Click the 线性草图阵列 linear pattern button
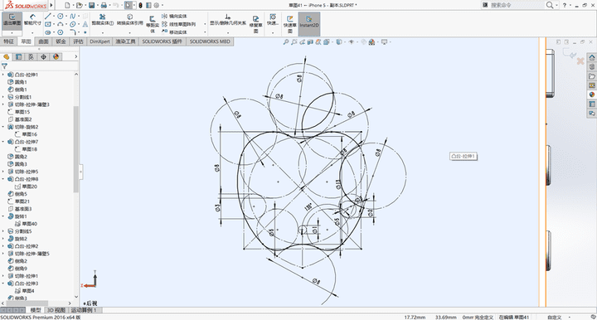Screen dimensions: 597x320 pyautogui.click(x=178, y=24)
